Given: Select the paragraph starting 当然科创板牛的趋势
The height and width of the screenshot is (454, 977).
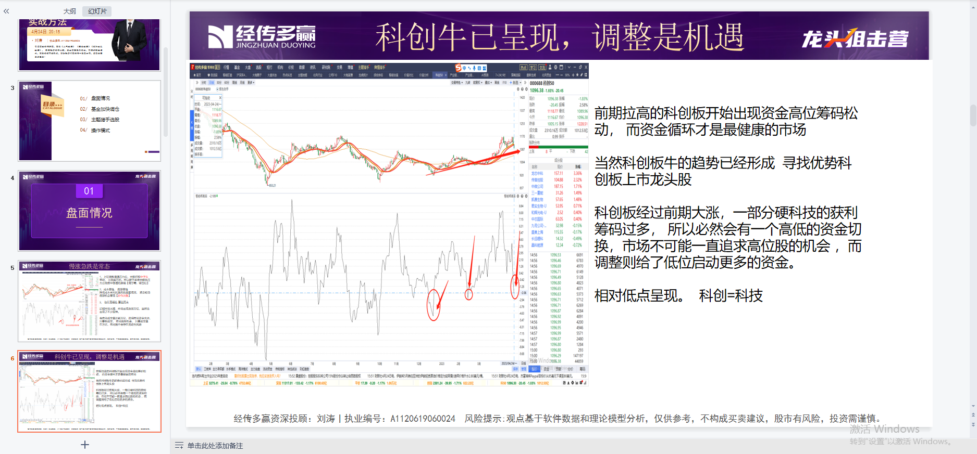Looking at the screenshot, I should [x=723, y=171].
